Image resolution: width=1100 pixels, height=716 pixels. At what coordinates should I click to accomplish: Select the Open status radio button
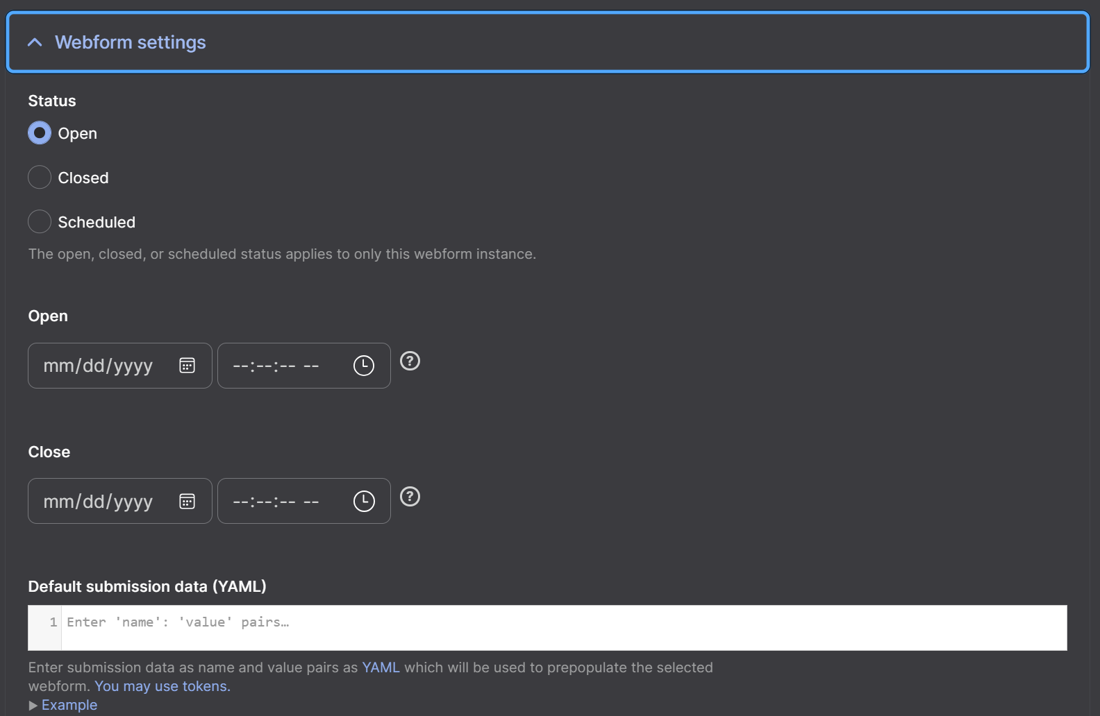[40, 133]
